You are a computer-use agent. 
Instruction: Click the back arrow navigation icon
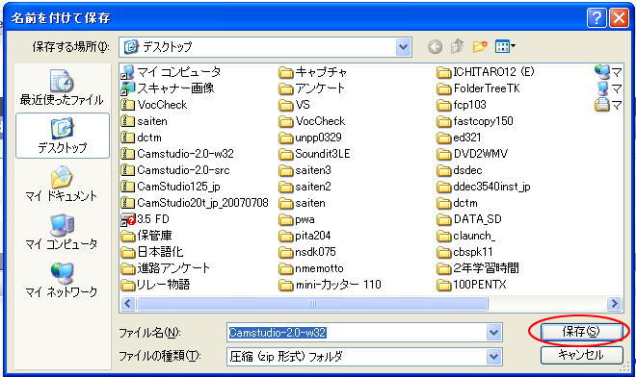click(x=435, y=47)
